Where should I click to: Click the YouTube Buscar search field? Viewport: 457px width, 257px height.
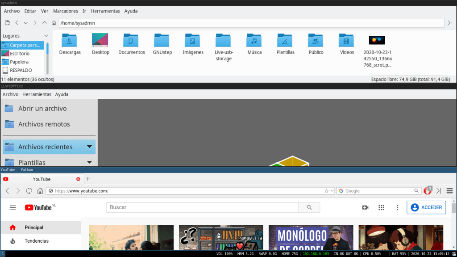coord(202,207)
